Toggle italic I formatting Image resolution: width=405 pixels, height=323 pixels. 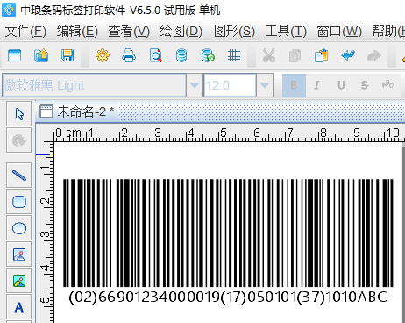pos(316,85)
